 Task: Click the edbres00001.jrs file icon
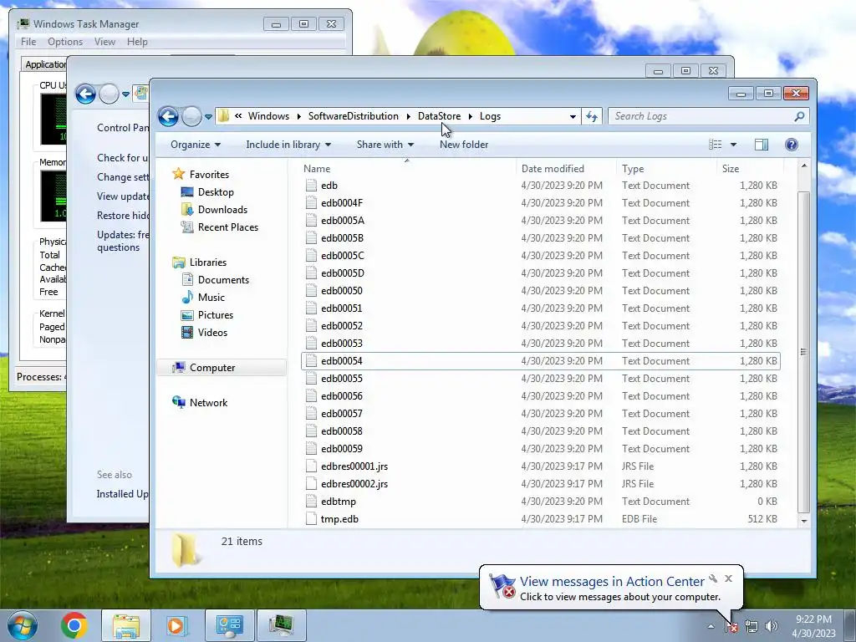click(311, 466)
